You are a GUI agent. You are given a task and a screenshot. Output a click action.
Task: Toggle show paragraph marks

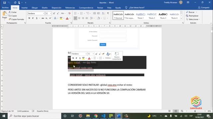click(108, 13)
